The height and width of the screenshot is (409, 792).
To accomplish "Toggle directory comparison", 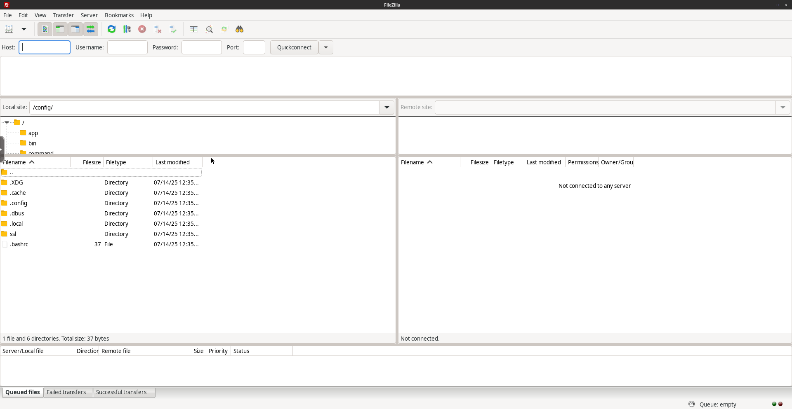I will click(209, 29).
